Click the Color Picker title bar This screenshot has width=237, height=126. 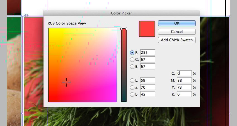tap(122, 13)
